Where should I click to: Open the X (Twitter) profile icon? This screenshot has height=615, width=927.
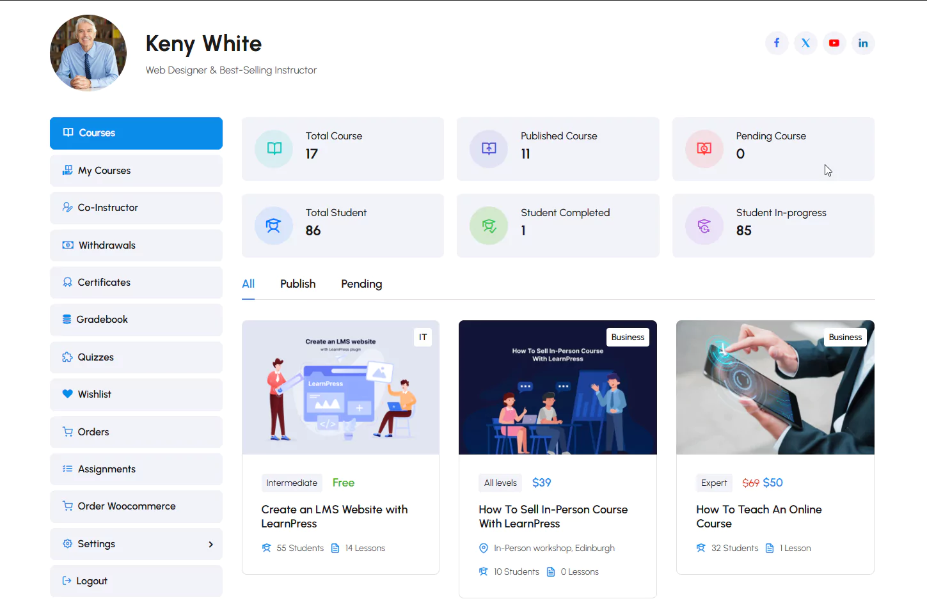805,43
